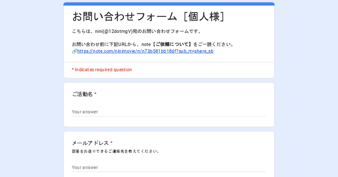Screen dimensions: 338x177
Task: Click the asterisk in required-question notice
Action: point(73,69)
